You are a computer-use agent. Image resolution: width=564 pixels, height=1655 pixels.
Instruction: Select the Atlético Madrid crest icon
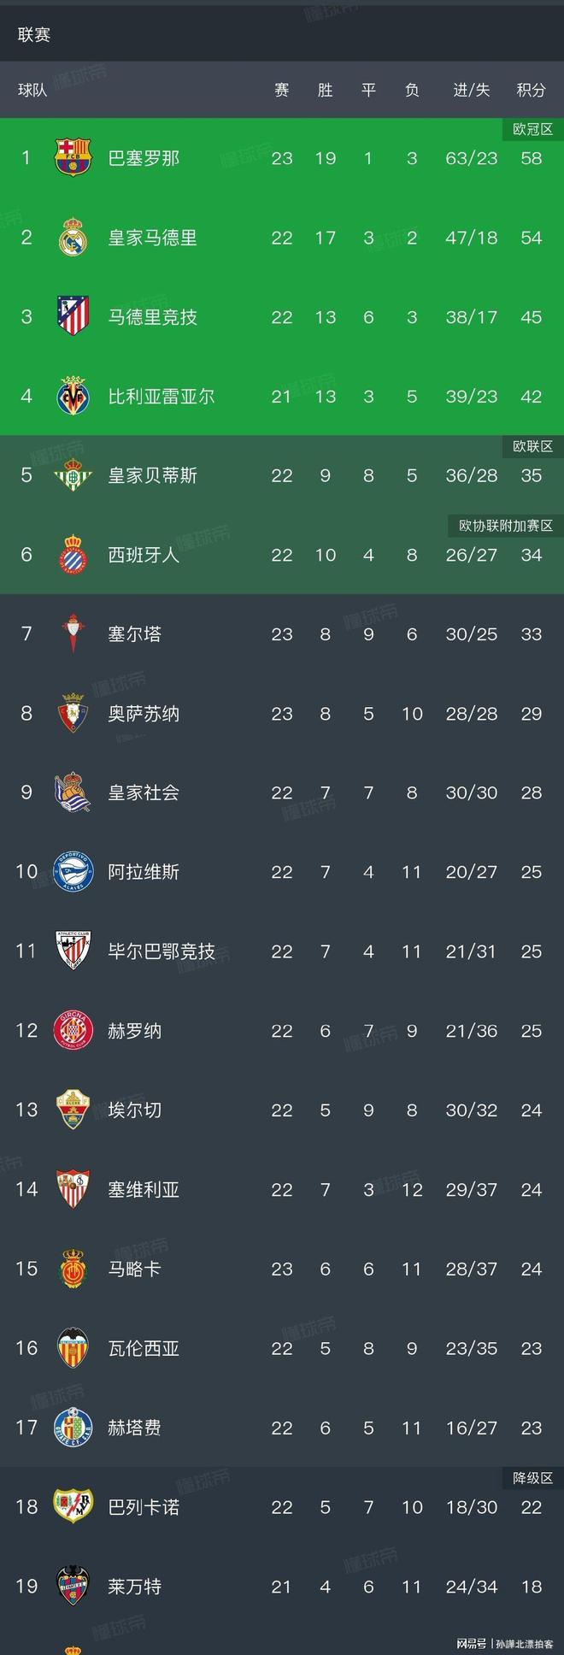click(73, 316)
